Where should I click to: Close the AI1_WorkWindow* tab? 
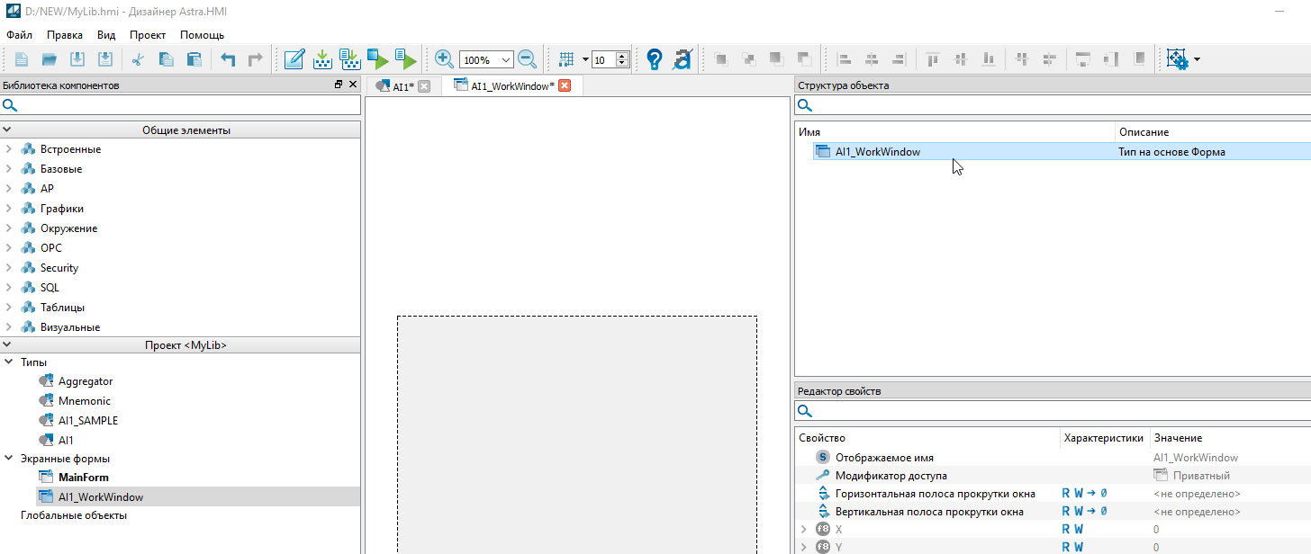[x=565, y=85]
